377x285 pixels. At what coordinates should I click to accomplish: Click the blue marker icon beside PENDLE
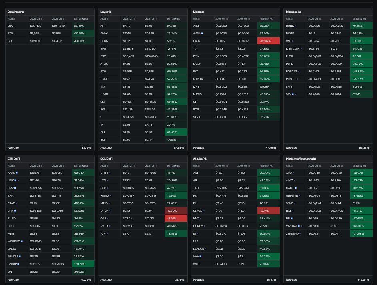click(x=20, y=256)
